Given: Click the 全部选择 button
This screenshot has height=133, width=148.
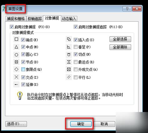Looking at the screenshot, I should [x=120, y=39].
